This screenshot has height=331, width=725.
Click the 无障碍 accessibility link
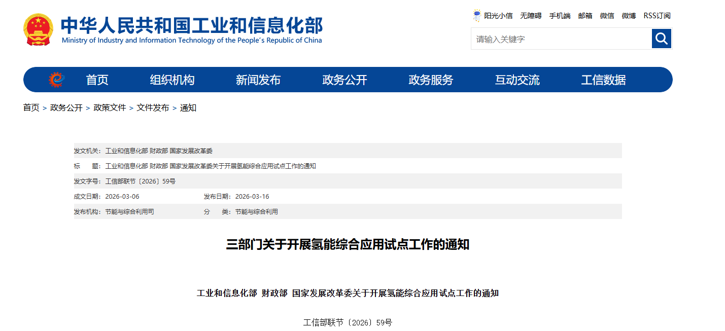pos(531,16)
